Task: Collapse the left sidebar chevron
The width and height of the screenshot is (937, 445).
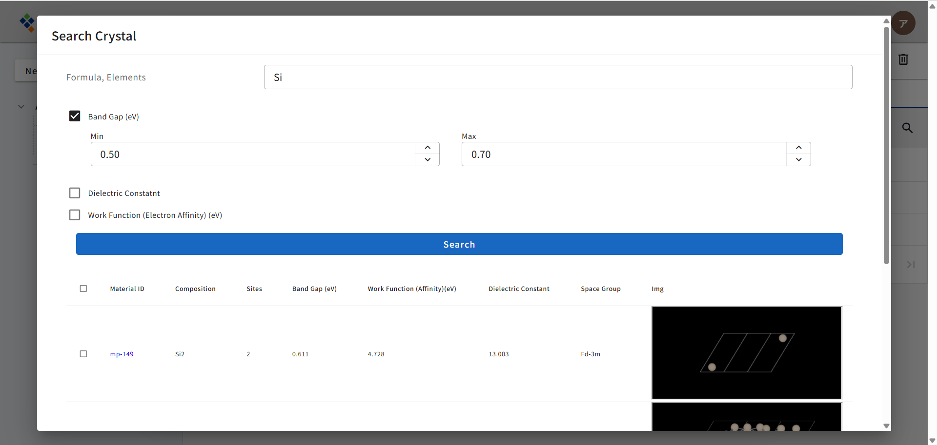Action: click(x=21, y=107)
